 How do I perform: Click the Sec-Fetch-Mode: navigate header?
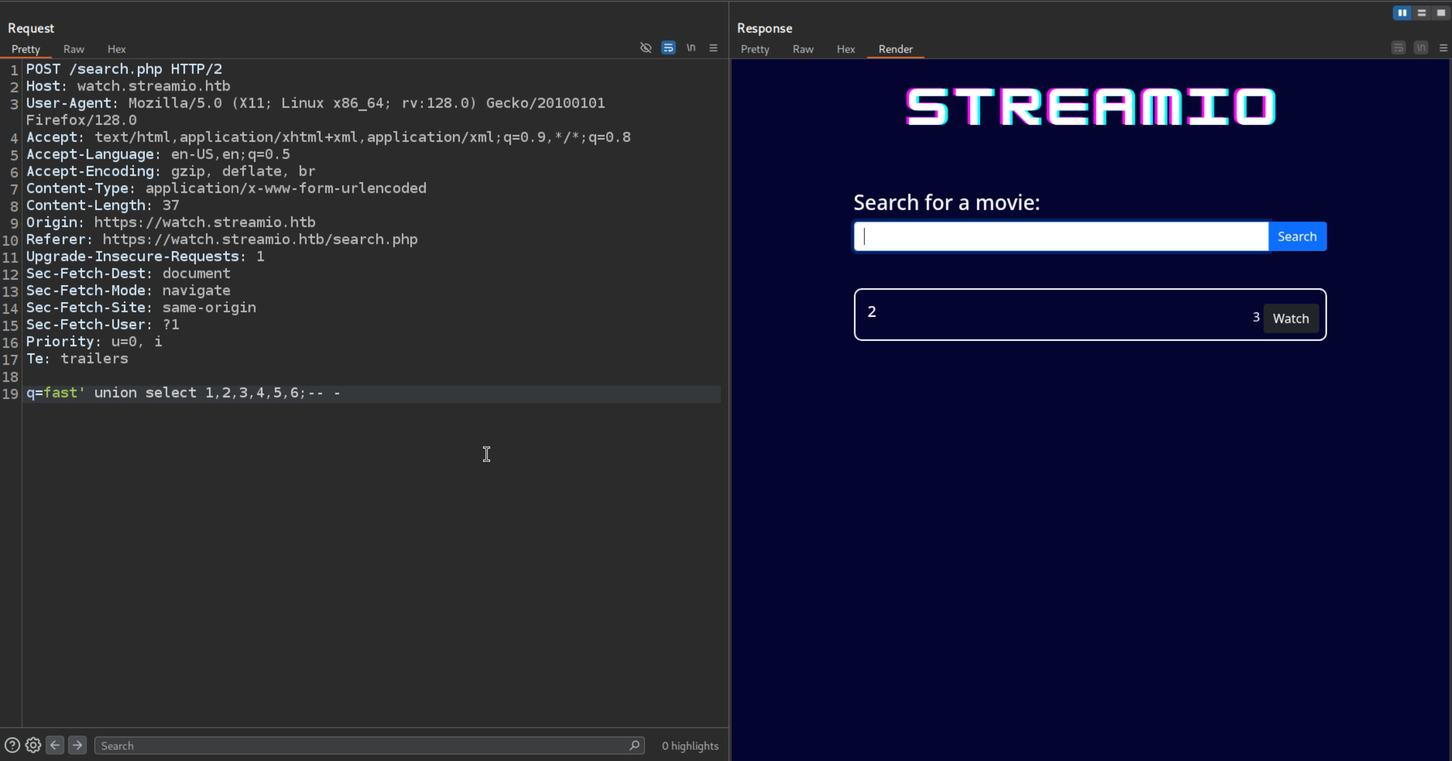128,291
